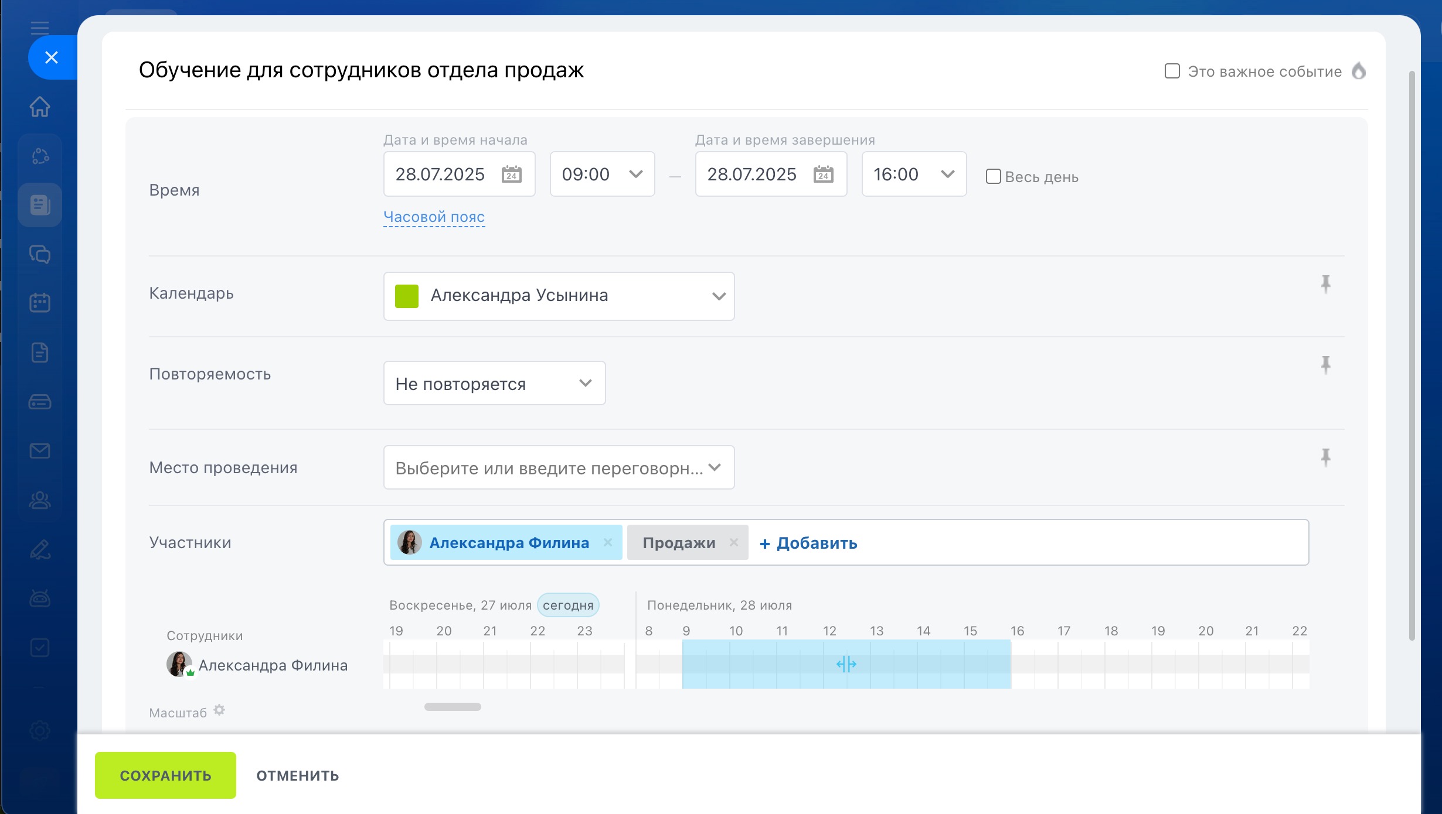The image size is (1442, 814).
Task: Click the flame important-event icon
Action: point(1359,71)
